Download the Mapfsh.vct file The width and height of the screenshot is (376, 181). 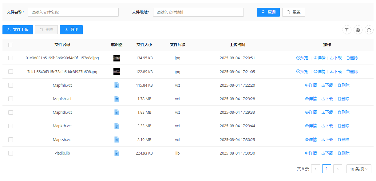[x=327, y=99]
